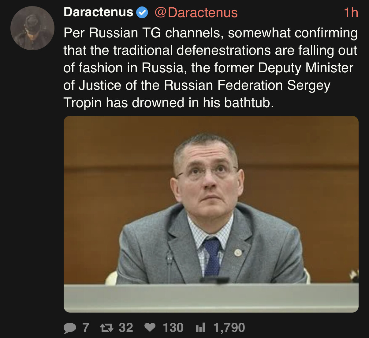
Task: Click the 1,790 views count
Action: [x=229, y=328]
